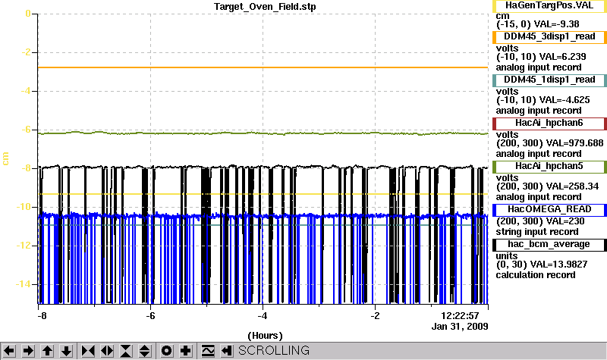Viewport: 607px width, 360px height.
Task: Click the VAL=-4.625 readout text
Action: 565,100
